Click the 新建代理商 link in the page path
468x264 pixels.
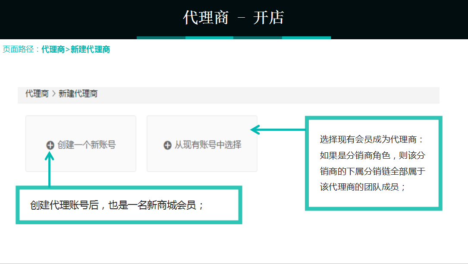tap(91, 49)
